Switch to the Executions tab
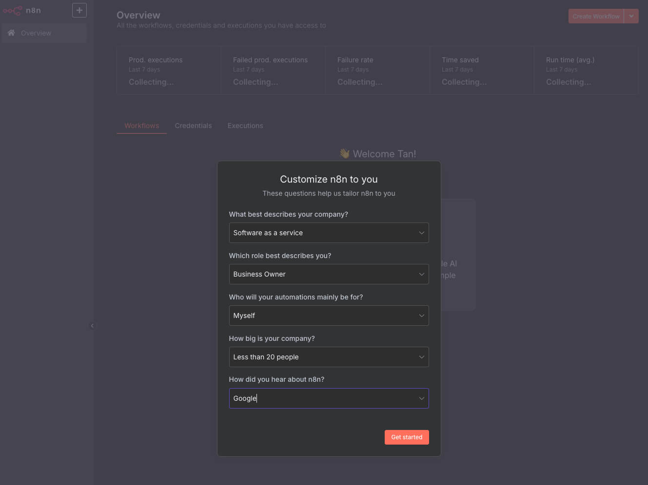The width and height of the screenshot is (648, 485). pos(245,126)
